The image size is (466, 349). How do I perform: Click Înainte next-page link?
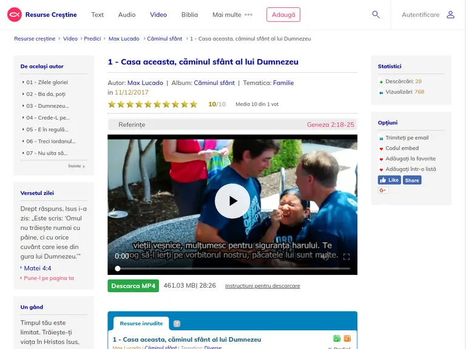click(x=76, y=166)
